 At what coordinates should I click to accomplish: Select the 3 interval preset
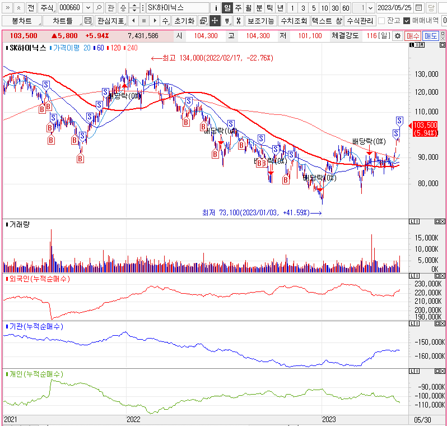click(303, 8)
